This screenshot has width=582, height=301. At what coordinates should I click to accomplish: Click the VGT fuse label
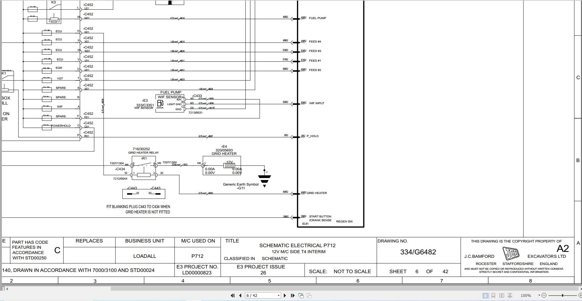pos(60,79)
